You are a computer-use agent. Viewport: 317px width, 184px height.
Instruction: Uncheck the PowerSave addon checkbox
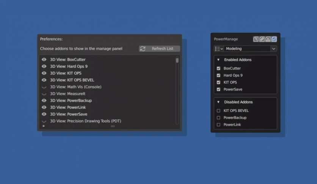coord(218,89)
